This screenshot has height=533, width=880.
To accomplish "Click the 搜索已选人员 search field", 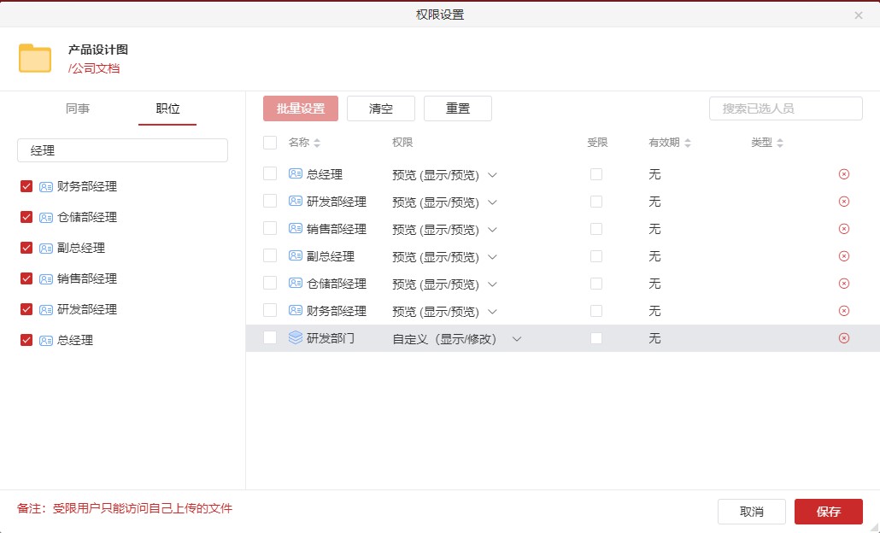I will click(x=784, y=108).
